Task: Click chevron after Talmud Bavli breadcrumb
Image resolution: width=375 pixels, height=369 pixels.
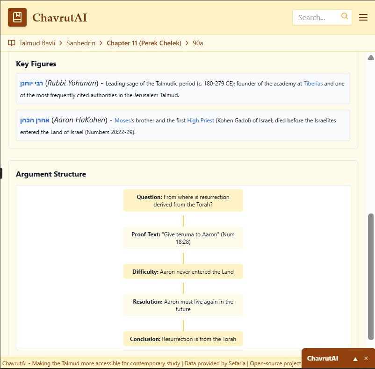Action: click(61, 43)
